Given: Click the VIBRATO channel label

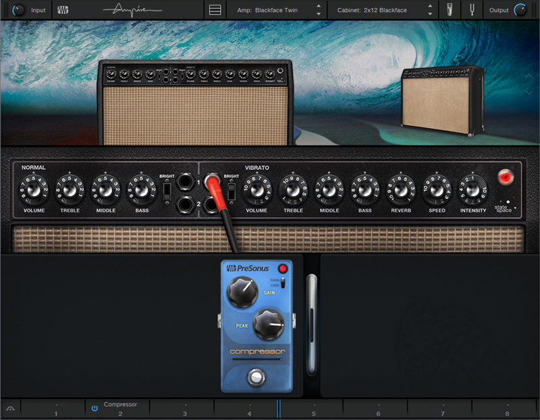Looking at the screenshot, I should (x=257, y=167).
